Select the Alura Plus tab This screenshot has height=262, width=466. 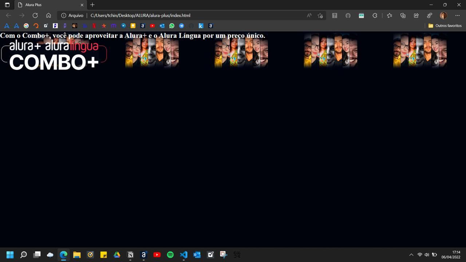coord(51,5)
